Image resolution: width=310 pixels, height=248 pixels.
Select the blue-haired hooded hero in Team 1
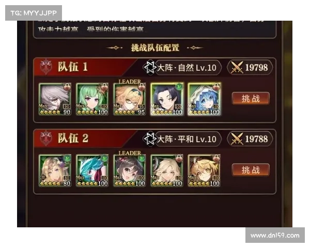204,99
